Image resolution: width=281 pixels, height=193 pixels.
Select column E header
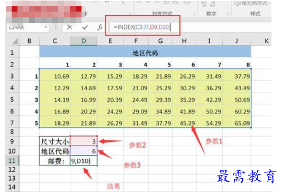coord(110,41)
